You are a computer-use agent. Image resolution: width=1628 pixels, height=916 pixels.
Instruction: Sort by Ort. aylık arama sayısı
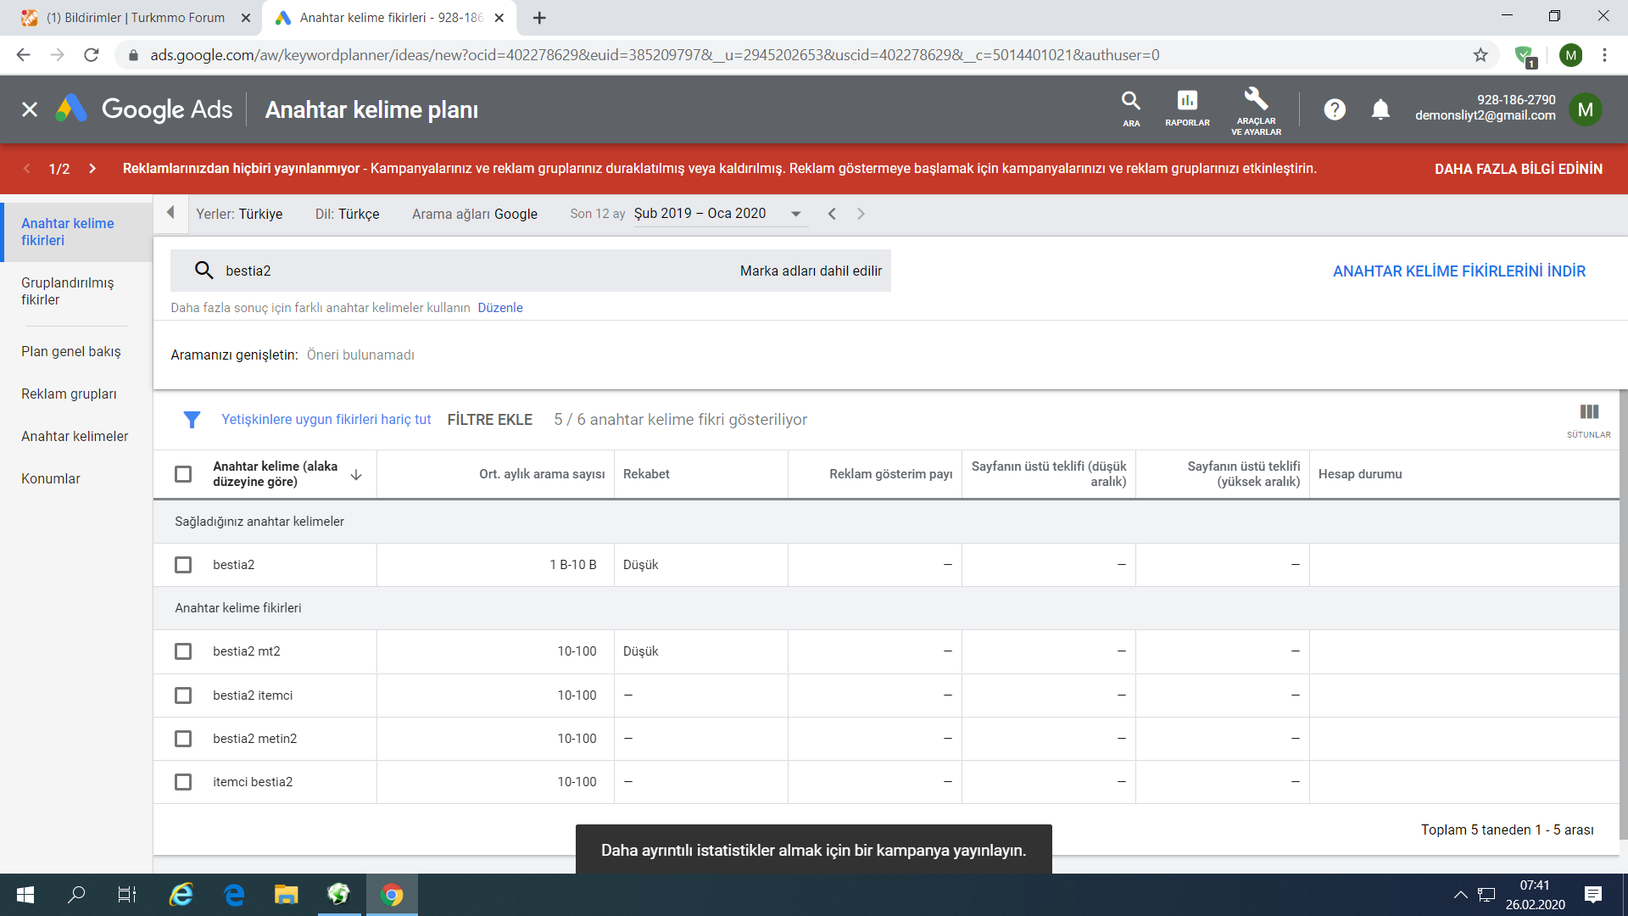pos(542,474)
